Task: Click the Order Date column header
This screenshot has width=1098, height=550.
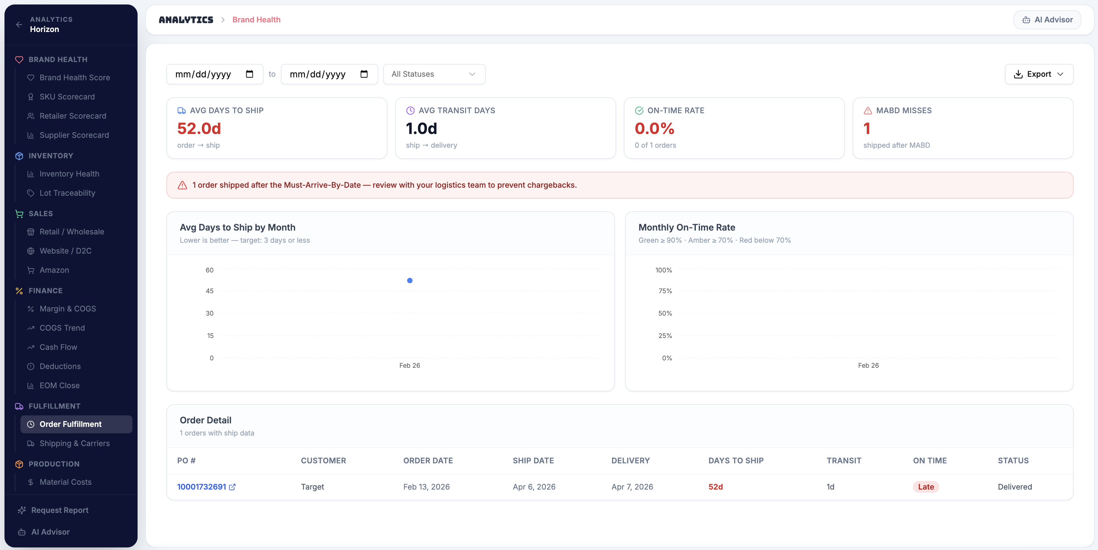Action: click(428, 461)
